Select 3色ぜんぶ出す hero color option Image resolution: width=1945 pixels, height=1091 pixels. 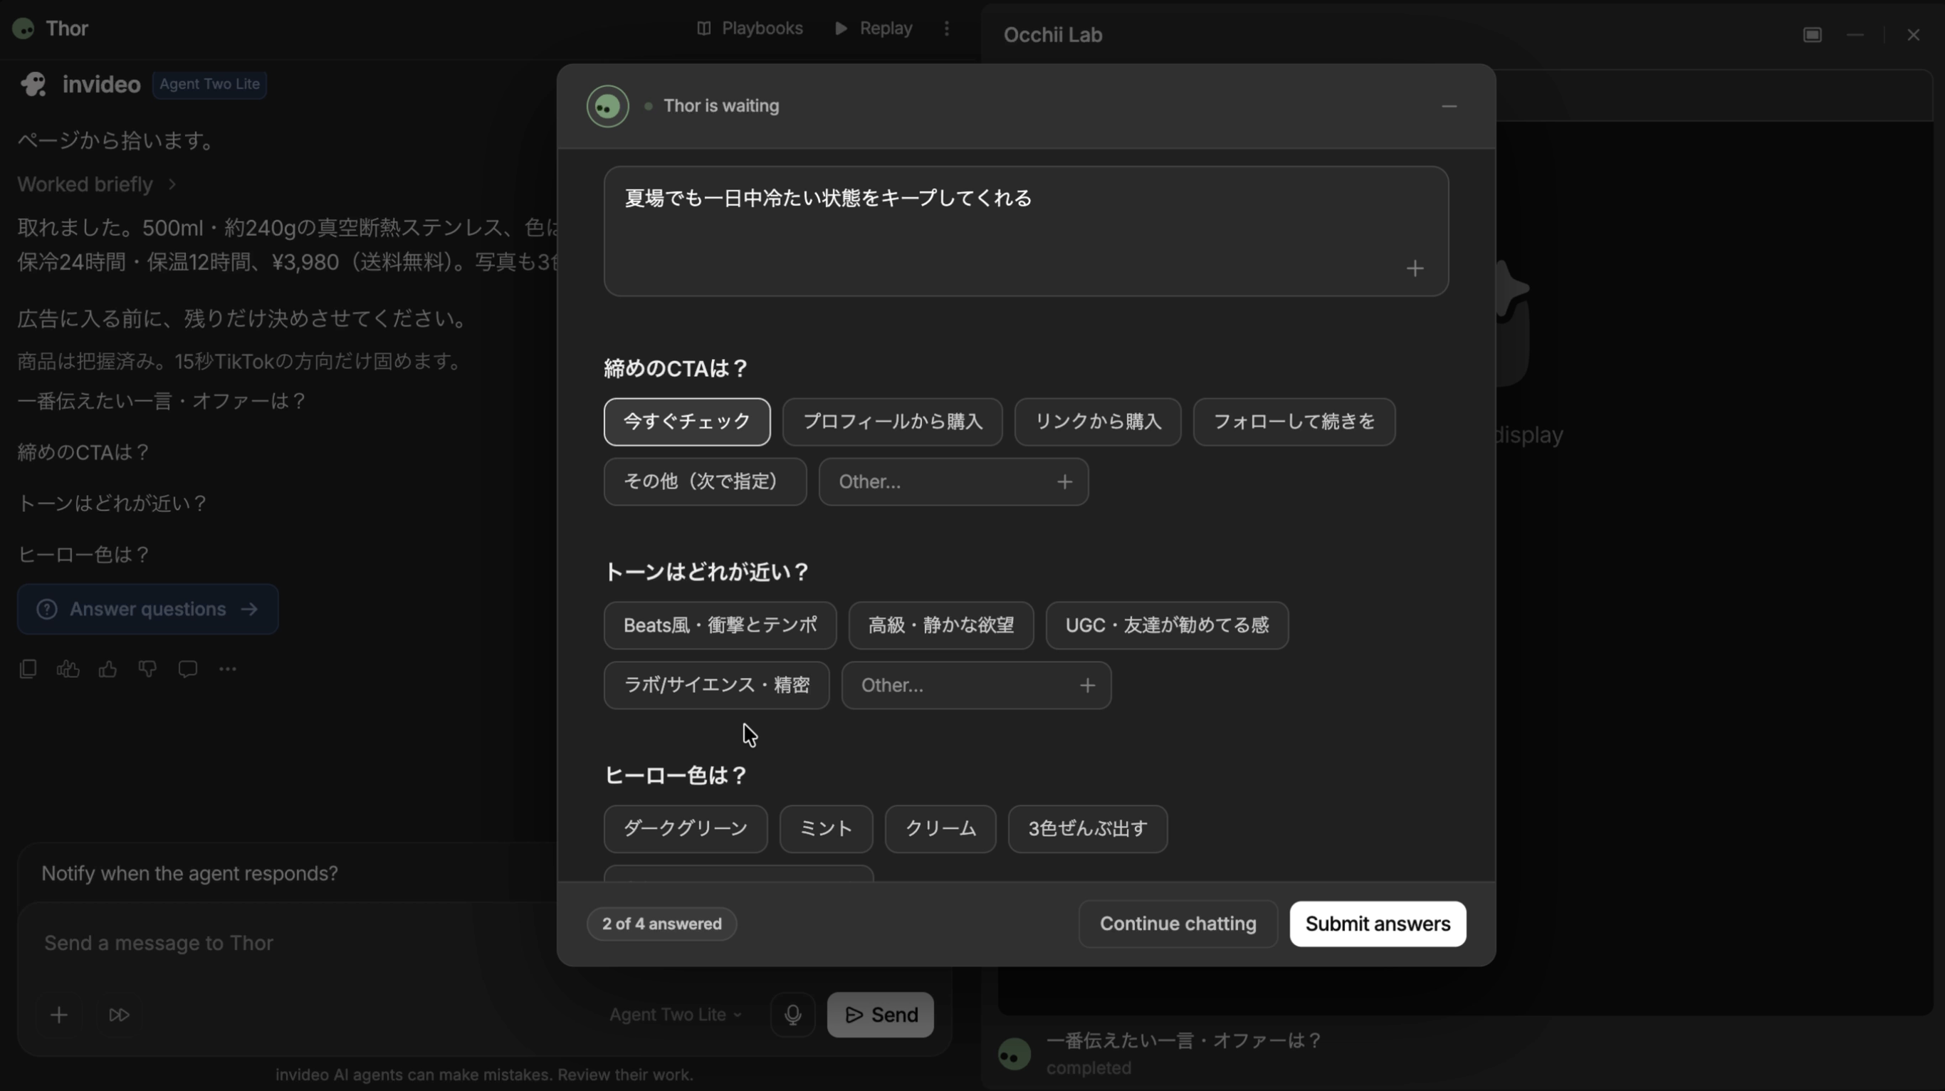[1087, 829]
